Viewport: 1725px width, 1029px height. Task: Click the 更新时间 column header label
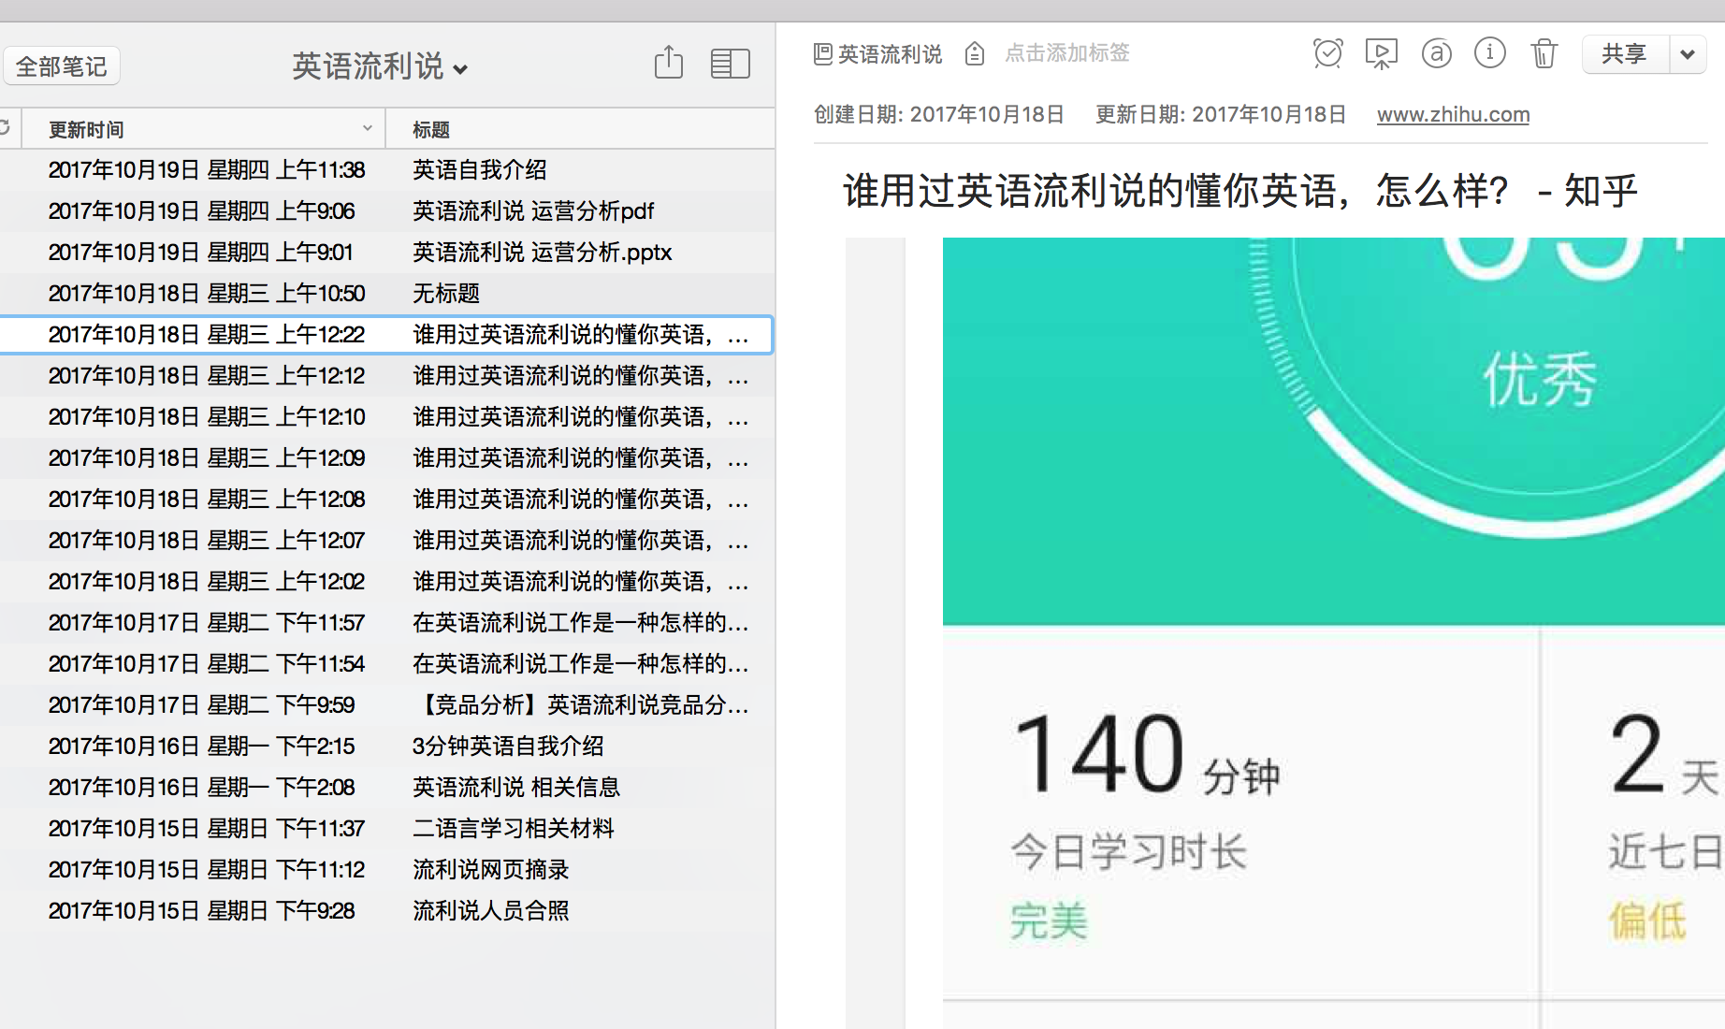(86, 129)
